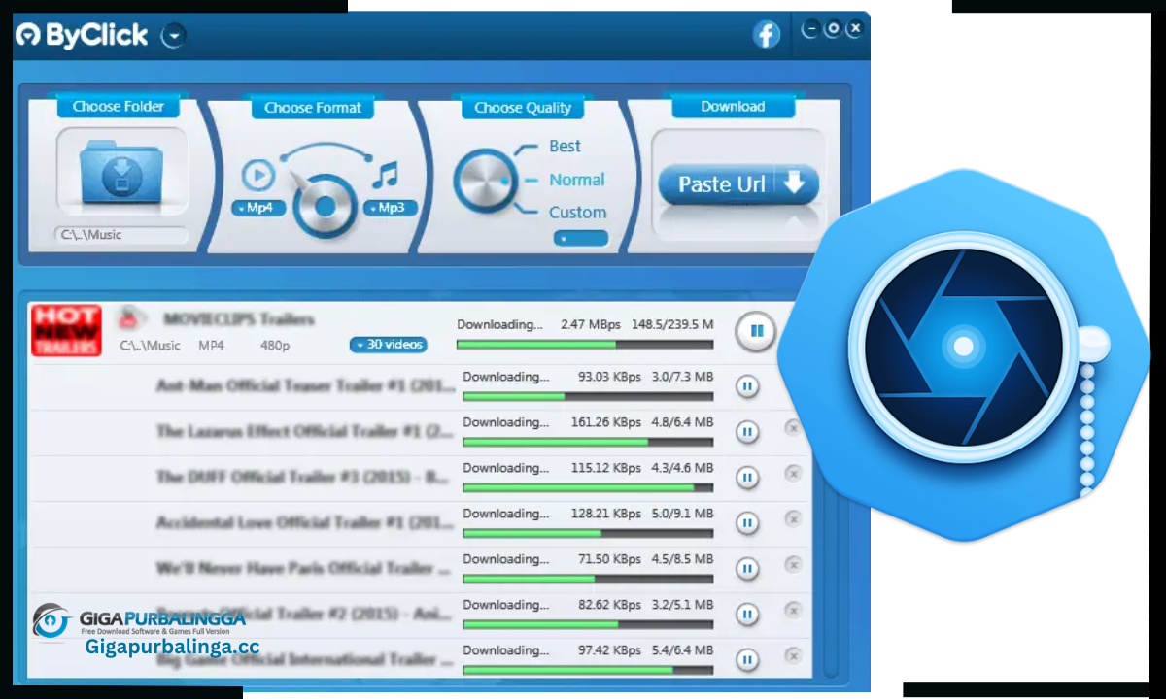Cancel The DUFF Official Trailer download
Screen dimensions: 1166x699
pyautogui.click(x=793, y=473)
